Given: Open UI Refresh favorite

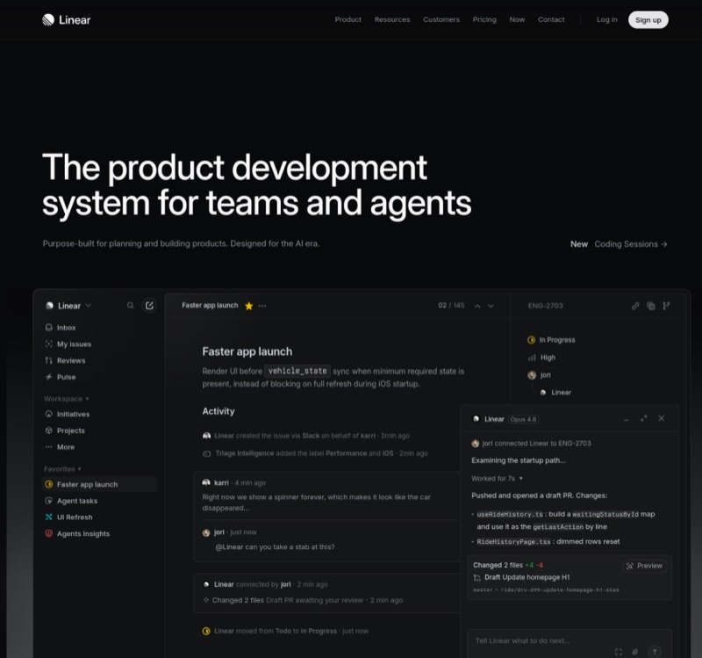Looking at the screenshot, I should [x=69, y=517].
